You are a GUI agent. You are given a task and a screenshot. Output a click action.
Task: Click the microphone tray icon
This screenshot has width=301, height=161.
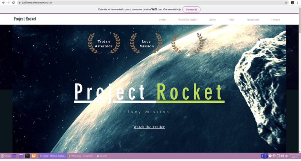coord(286,156)
